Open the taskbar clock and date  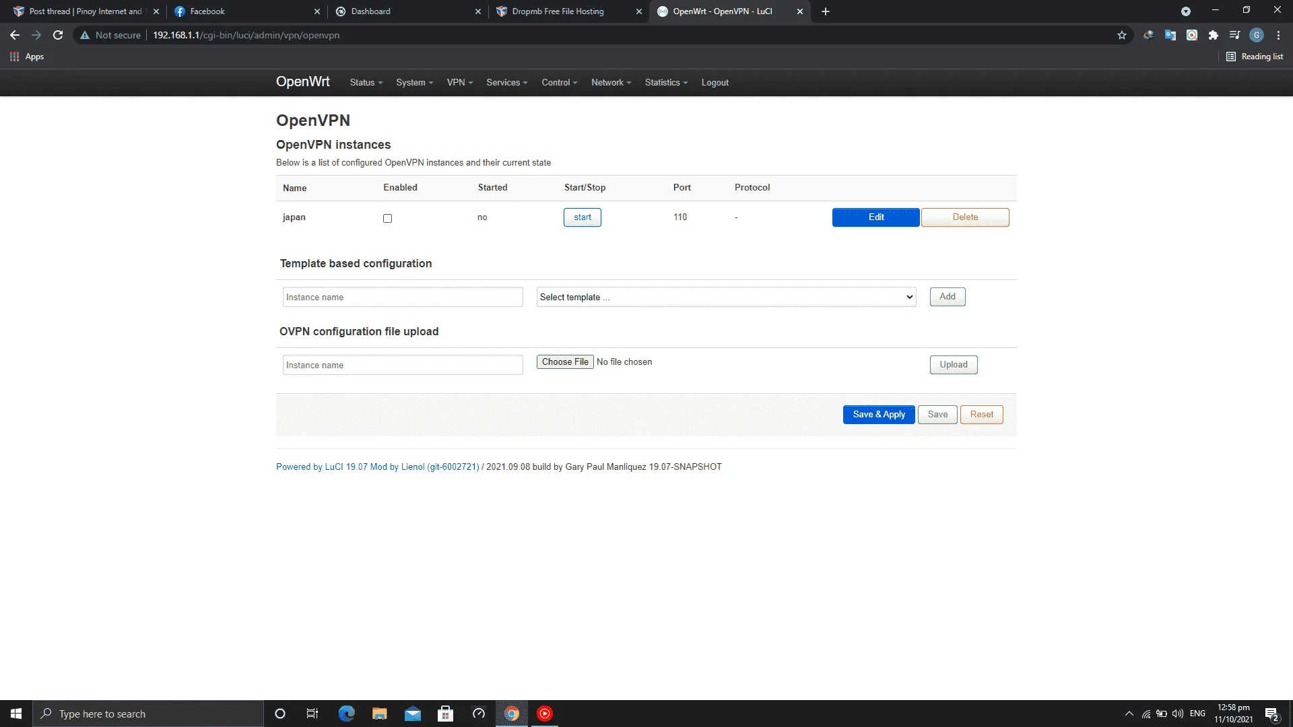tap(1233, 714)
